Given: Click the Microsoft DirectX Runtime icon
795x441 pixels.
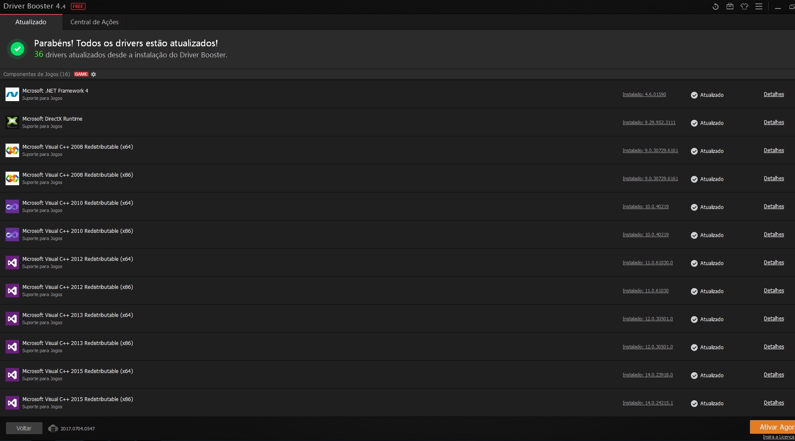Looking at the screenshot, I should (x=12, y=122).
